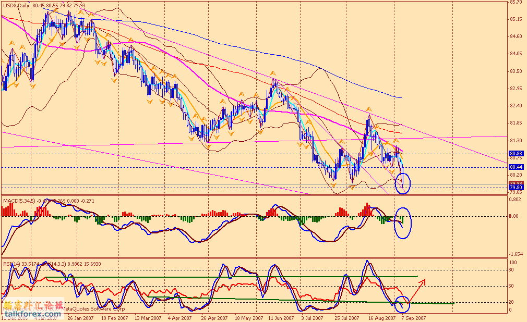Select the 80.44 horizontal level price tag
This screenshot has width=527, height=322.
[x=516, y=167]
